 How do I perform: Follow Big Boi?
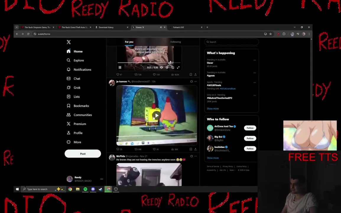coord(250,138)
